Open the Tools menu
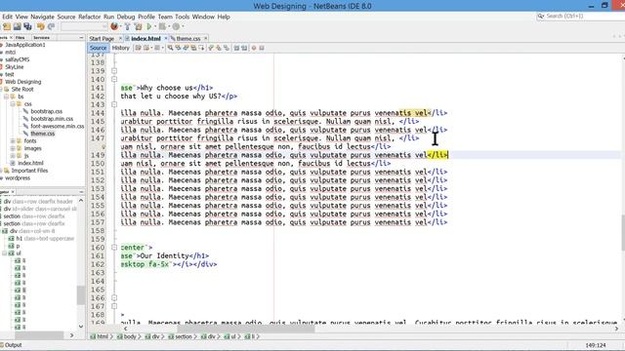The width and height of the screenshot is (625, 351). pyautogui.click(x=183, y=17)
